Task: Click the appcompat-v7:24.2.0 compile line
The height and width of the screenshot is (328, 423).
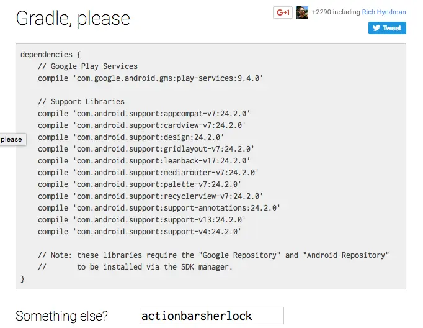Action: point(143,114)
